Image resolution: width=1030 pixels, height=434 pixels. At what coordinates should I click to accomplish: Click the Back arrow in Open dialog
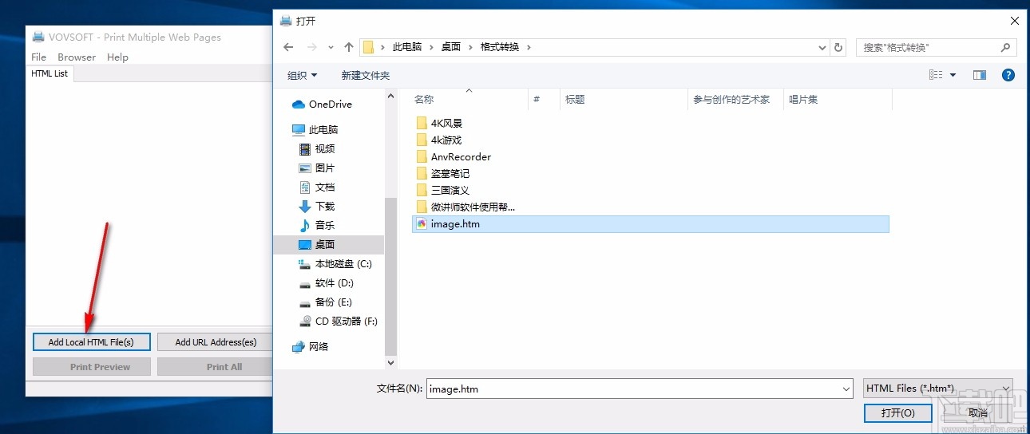288,47
